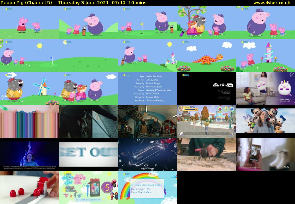Click the '10 mins' duration label
Viewport: 295px width, 204px height.
[x=137, y=3]
